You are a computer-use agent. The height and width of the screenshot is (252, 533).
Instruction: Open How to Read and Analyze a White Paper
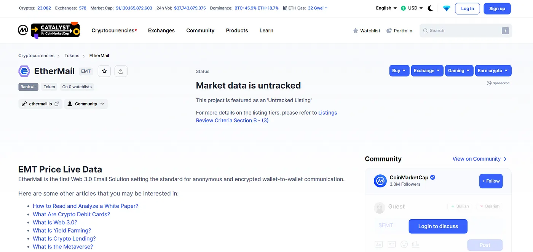tap(86, 206)
